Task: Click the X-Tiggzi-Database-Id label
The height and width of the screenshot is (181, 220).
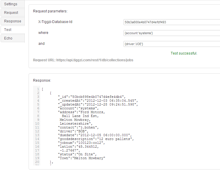Action: tap(55, 22)
